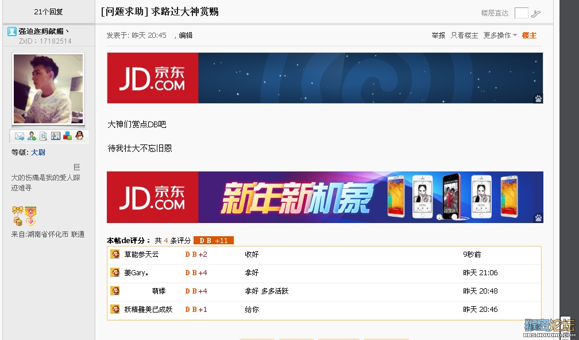Click the yellow bow and coins medal
The height and width of the screenshot is (340, 579).
tap(17, 217)
